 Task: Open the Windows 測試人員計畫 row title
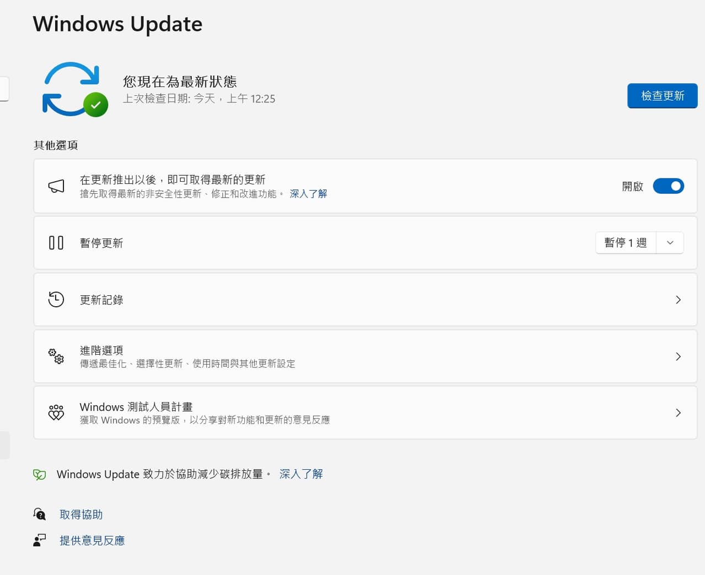136,407
